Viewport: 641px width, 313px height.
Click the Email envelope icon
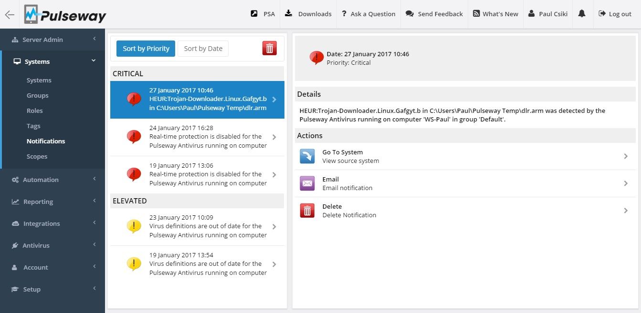click(307, 183)
